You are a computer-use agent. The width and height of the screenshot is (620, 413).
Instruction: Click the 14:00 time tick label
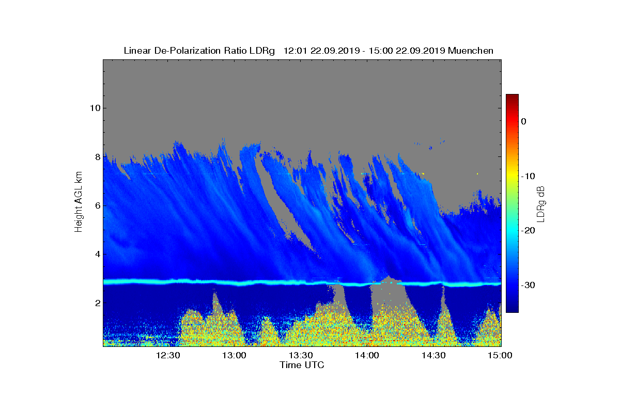point(367,355)
